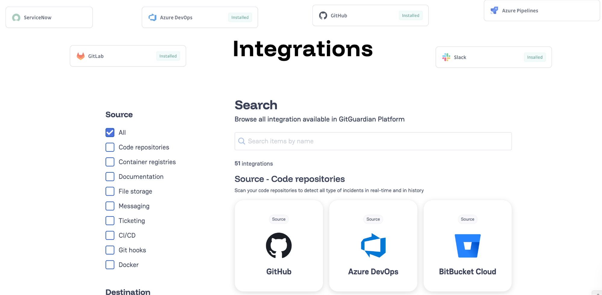Click the magnifier icon in search field

[241, 141]
